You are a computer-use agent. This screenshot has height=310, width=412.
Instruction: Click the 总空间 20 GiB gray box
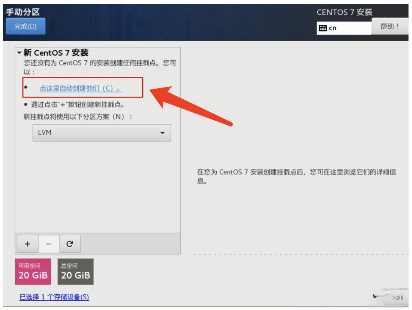tap(76, 272)
